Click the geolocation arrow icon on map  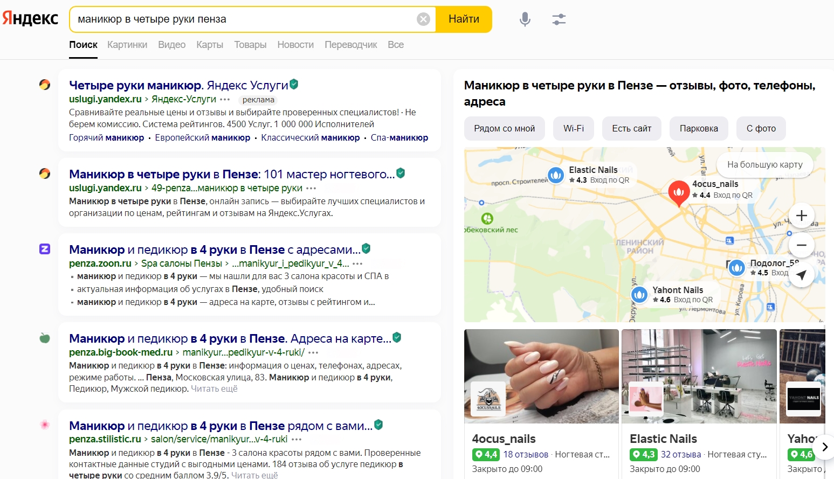[x=802, y=275]
